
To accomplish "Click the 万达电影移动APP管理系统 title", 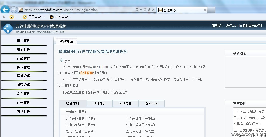I will click(x=41, y=26).
